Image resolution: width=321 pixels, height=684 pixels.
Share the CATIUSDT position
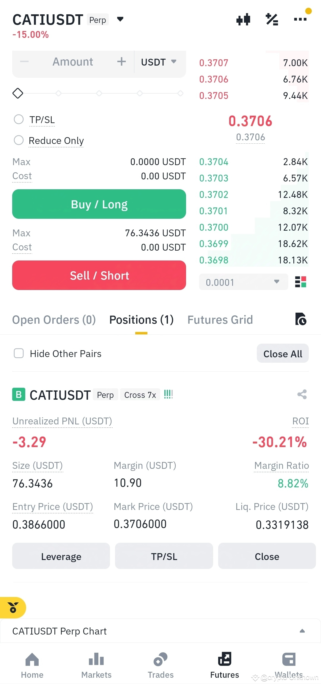pyautogui.click(x=302, y=394)
